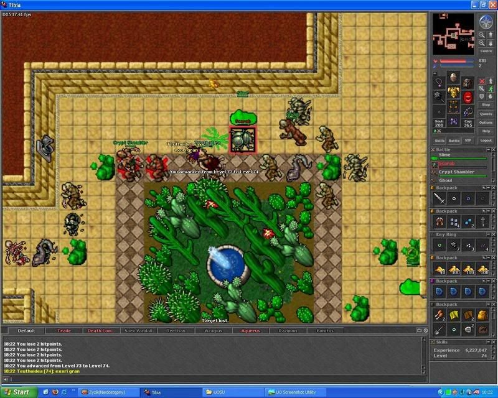Open the Sork Vandall chat tab
This screenshot has height=398, width=498.
click(x=138, y=331)
